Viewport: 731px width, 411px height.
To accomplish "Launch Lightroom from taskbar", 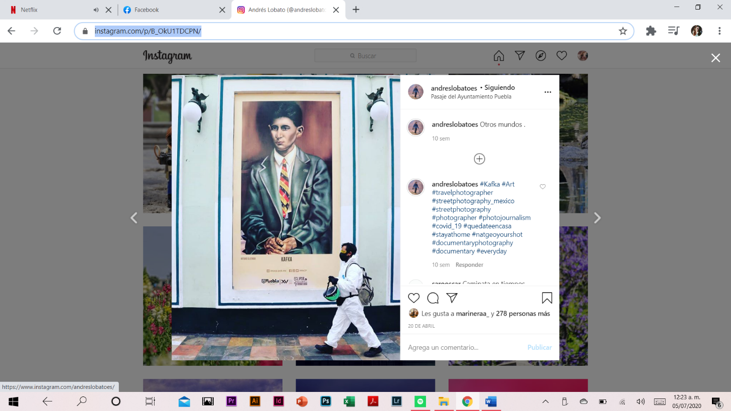I will 396,401.
